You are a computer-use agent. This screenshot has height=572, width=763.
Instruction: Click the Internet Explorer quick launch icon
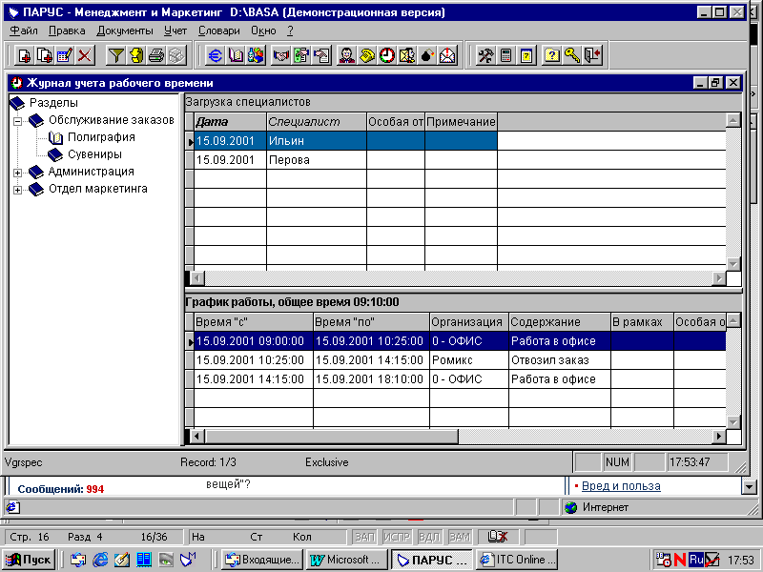click(100, 560)
